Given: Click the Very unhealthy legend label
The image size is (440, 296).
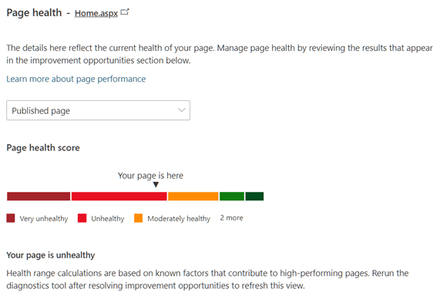Looking at the screenshot, I should 44,218.
